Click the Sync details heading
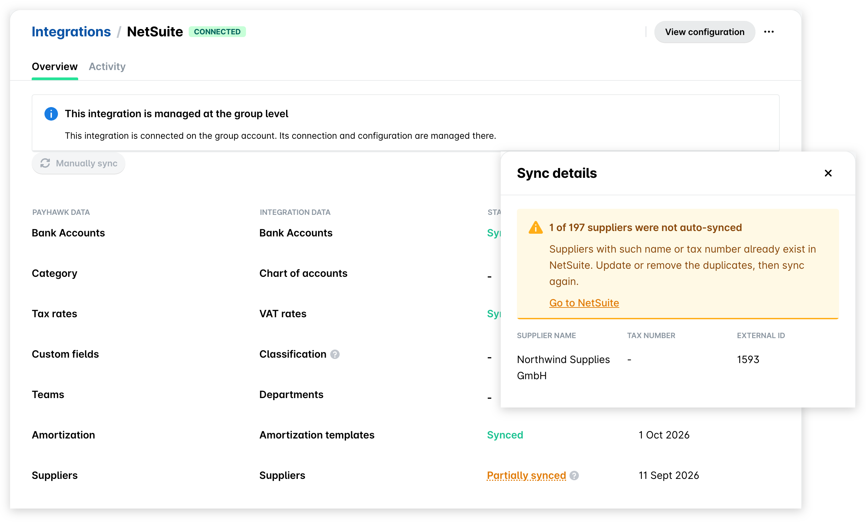This screenshot has height=522, width=866. [x=557, y=173]
